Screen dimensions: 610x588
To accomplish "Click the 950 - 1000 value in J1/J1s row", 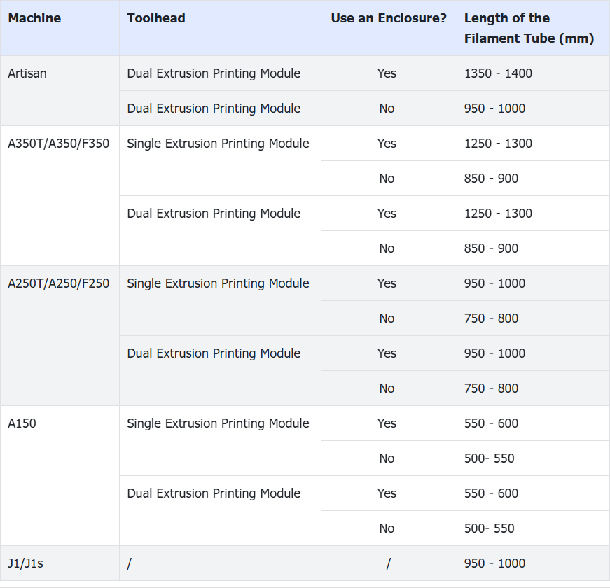I will [x=494, y=563].
